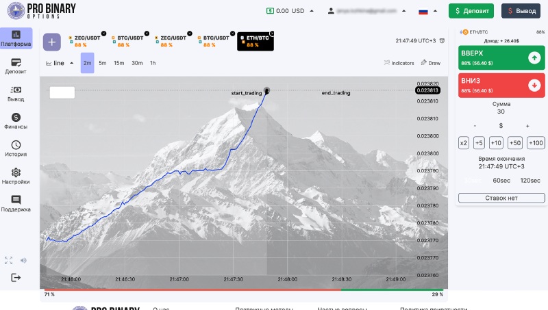Screen dimensions: 548x310
Task: Double the stake with x2 button
Action: (x=464, y=143)
